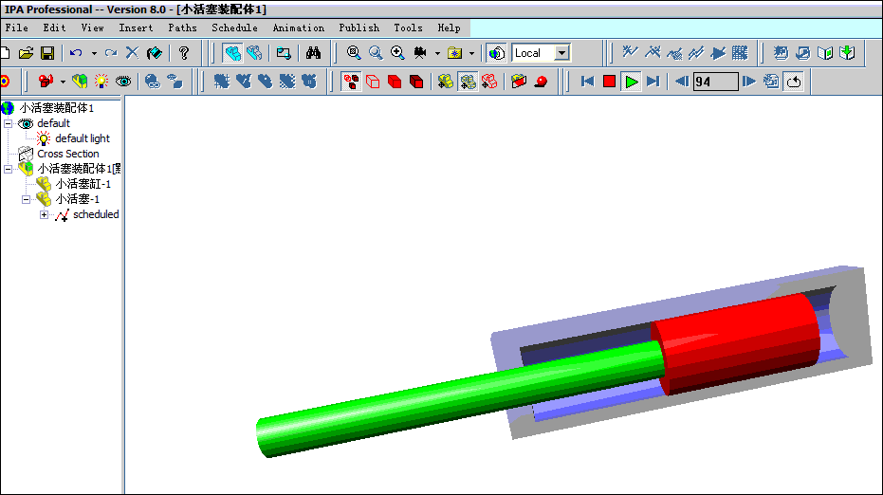Toggle the wireframe part select mode

[x=254, y=53]
